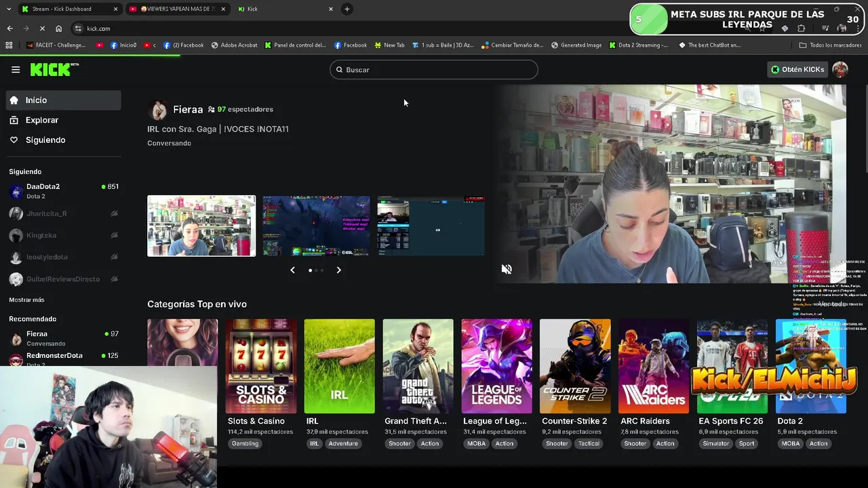Select the perfume shop stream thumbnail
This screenshot has height=488, width=868.
click(201, 226)
